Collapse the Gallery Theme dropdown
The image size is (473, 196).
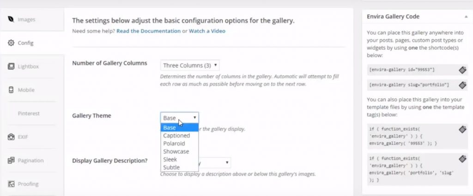pyautogui.click(x=180, y=117)
